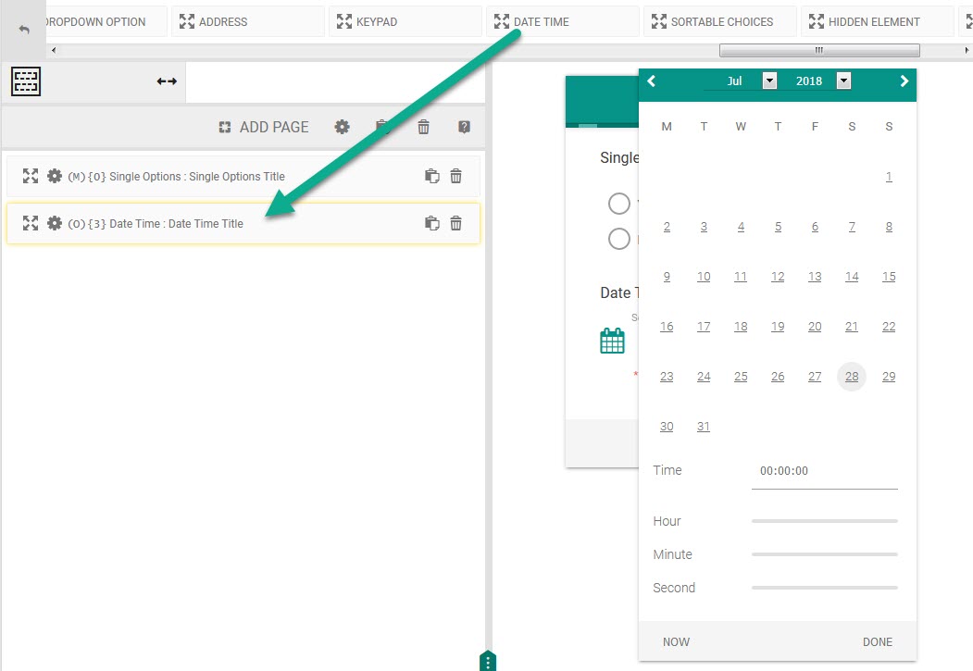Click the Time input field showing 00:00:00

click(x=825, y=471)
